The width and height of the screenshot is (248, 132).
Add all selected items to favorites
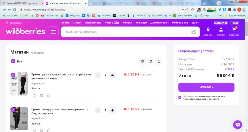143,61
